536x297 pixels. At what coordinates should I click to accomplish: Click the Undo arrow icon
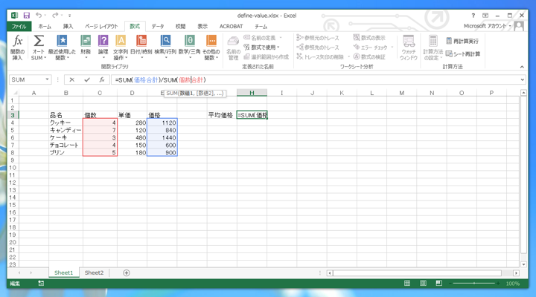[x=38, y=16]
